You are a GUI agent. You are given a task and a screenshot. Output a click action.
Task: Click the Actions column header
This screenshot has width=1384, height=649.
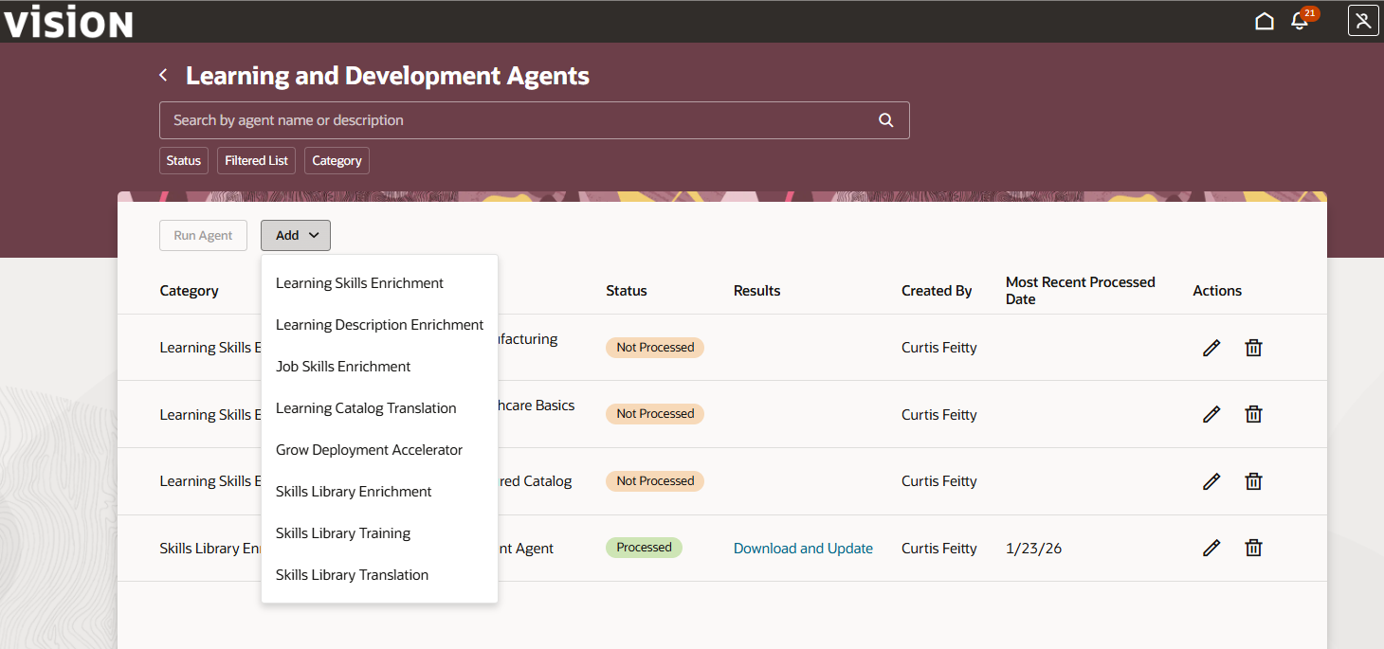(x=1217, y=291)
